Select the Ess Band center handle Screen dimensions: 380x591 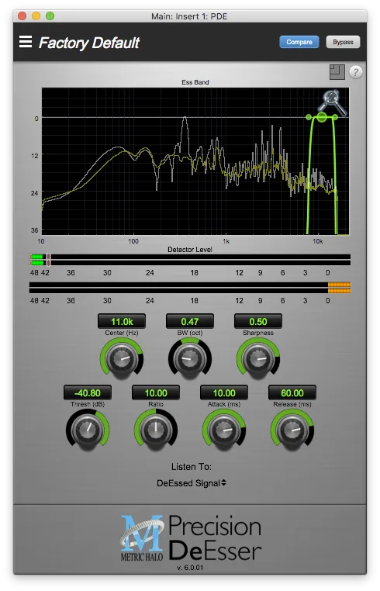(322, 117)
